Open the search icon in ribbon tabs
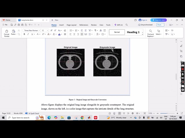The height and width of the screenshot is (138, 185). (x=127, y=25)
